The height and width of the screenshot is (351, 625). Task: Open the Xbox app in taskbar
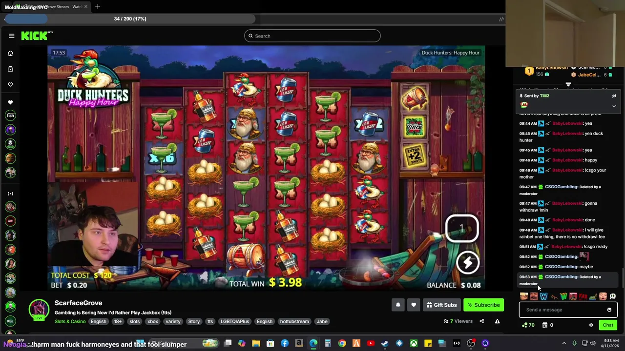click(414, 344)
